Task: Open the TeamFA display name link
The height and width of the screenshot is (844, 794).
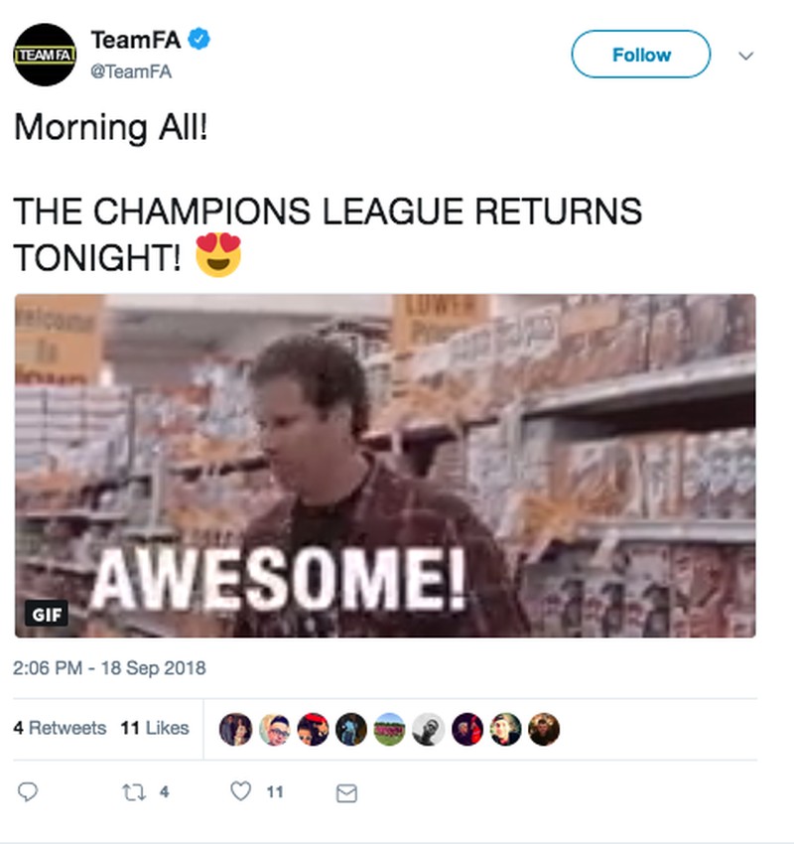Action: click(x=137, y=40)
